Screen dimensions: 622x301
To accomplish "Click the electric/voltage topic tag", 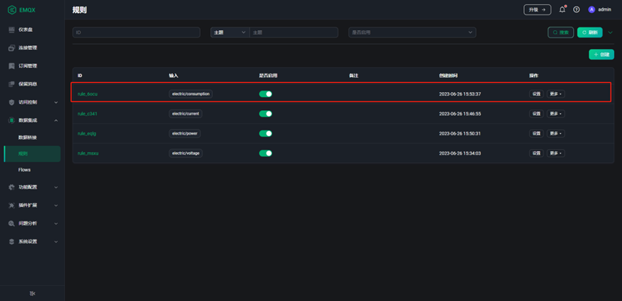I will pyautogui.click(x=186, y=153).
